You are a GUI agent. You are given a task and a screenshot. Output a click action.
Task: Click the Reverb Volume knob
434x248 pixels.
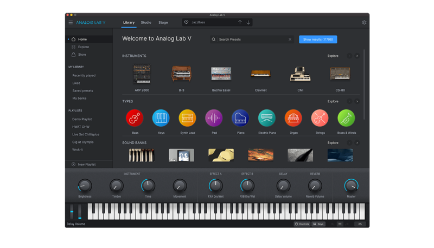point(315,186)
